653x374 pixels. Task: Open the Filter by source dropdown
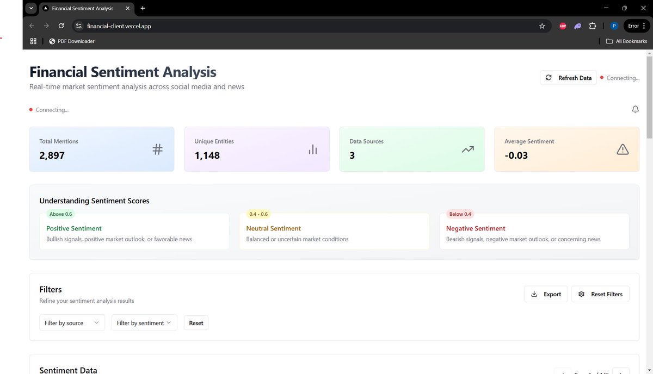click(x=72, y=323)
